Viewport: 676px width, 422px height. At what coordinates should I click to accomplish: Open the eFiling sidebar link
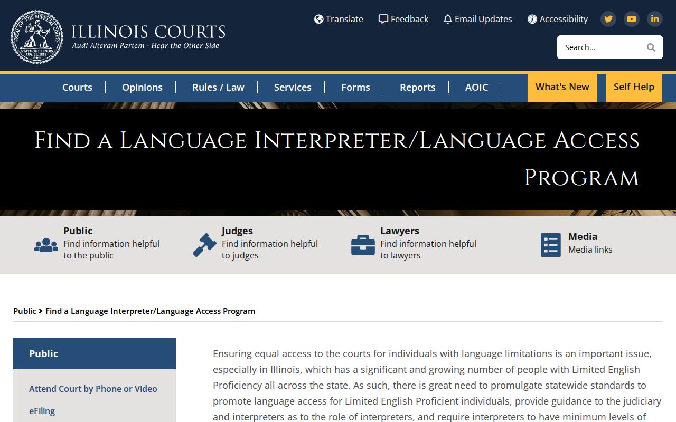click(x=42, y=411)
